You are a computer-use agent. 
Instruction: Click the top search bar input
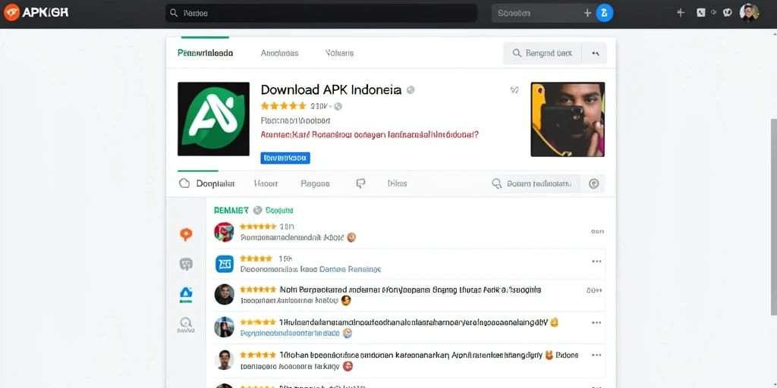(x=321, y=14)
